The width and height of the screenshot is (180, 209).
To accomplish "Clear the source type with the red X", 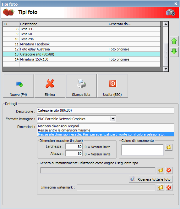I will (x=169, y=170).
